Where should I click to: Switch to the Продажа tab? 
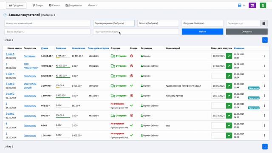pyautogui.click(x=16, y=6)
